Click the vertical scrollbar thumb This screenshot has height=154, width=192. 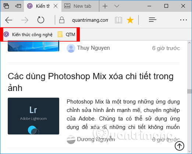point(189,91)
